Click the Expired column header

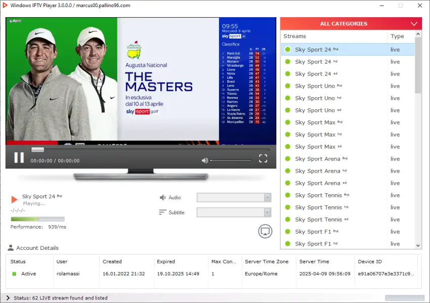pyautogui.click(x=166, y=262)
